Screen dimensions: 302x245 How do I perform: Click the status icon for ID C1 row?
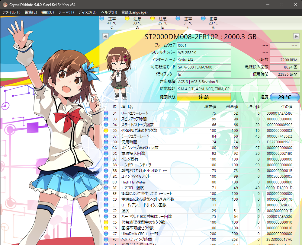106,205
